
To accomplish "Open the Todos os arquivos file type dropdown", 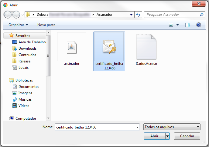I will tap(172, 127).
